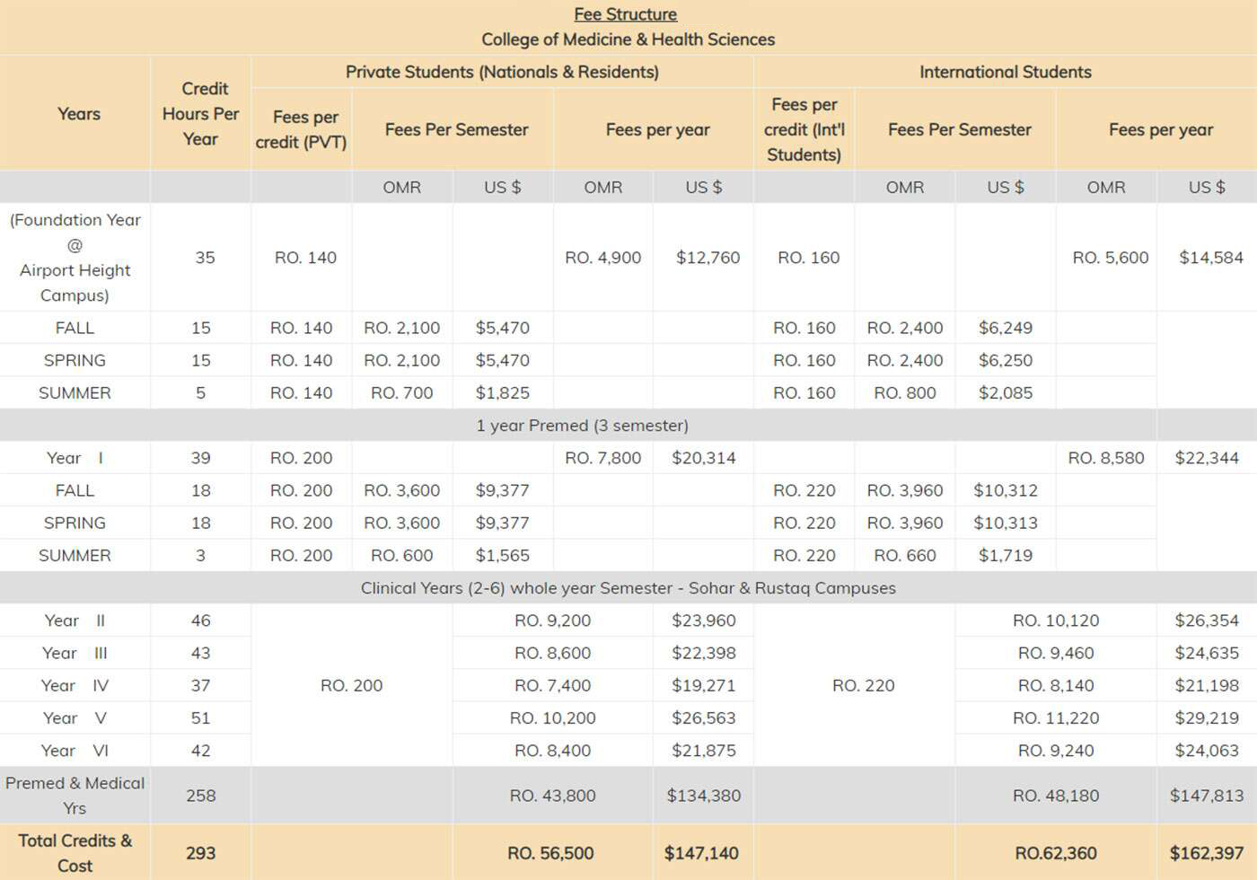
Task: Click the Premed & Medical Yrs row label
Action: [x=75, y=796]
